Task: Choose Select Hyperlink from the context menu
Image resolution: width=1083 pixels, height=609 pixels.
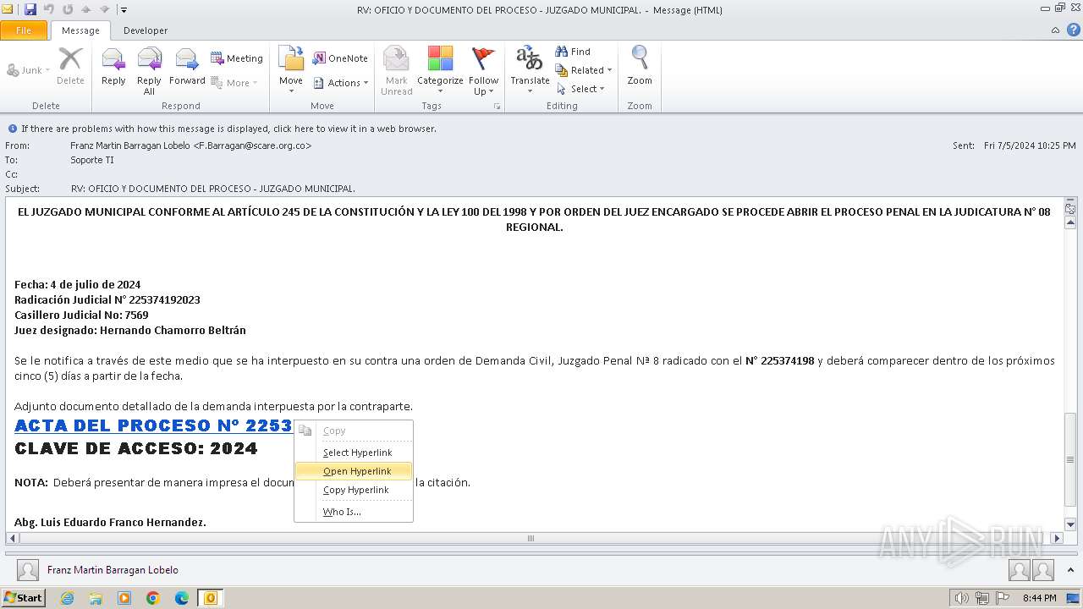Action: 354,453
